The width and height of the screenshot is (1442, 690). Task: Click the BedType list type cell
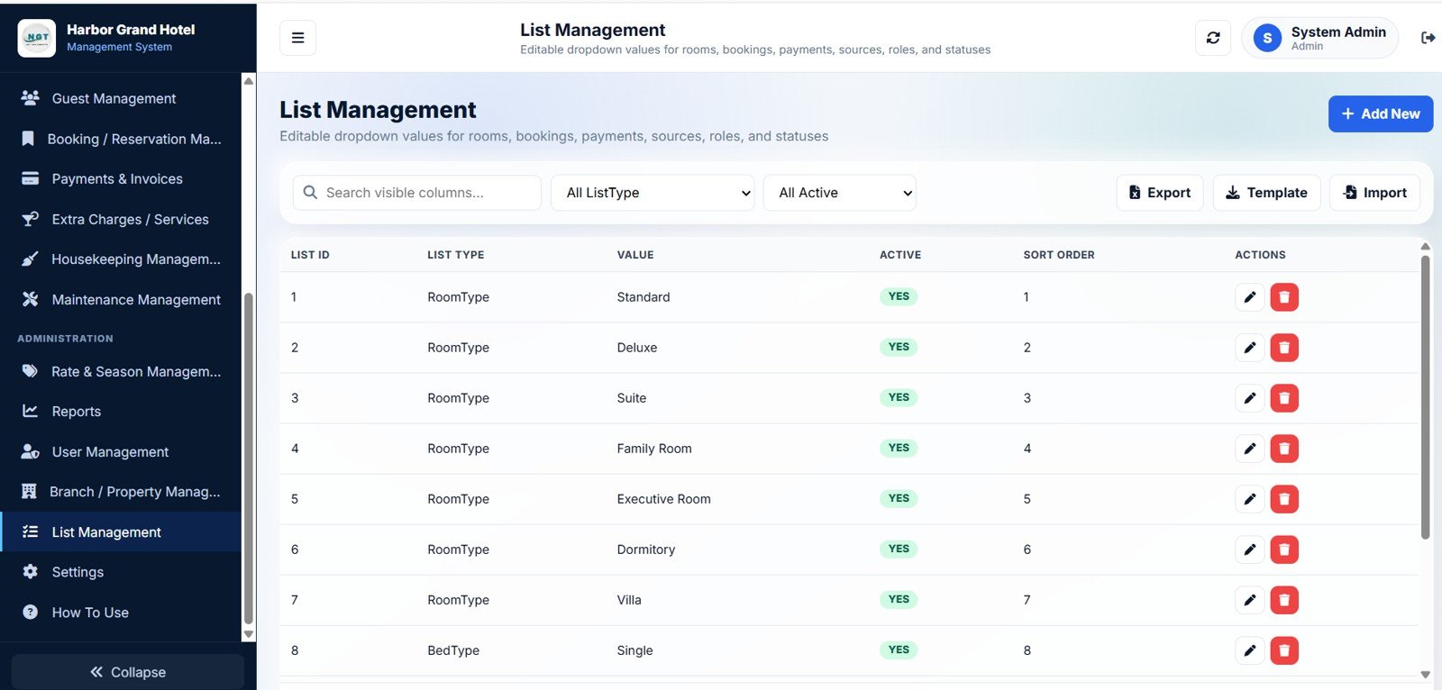(453, 650)
